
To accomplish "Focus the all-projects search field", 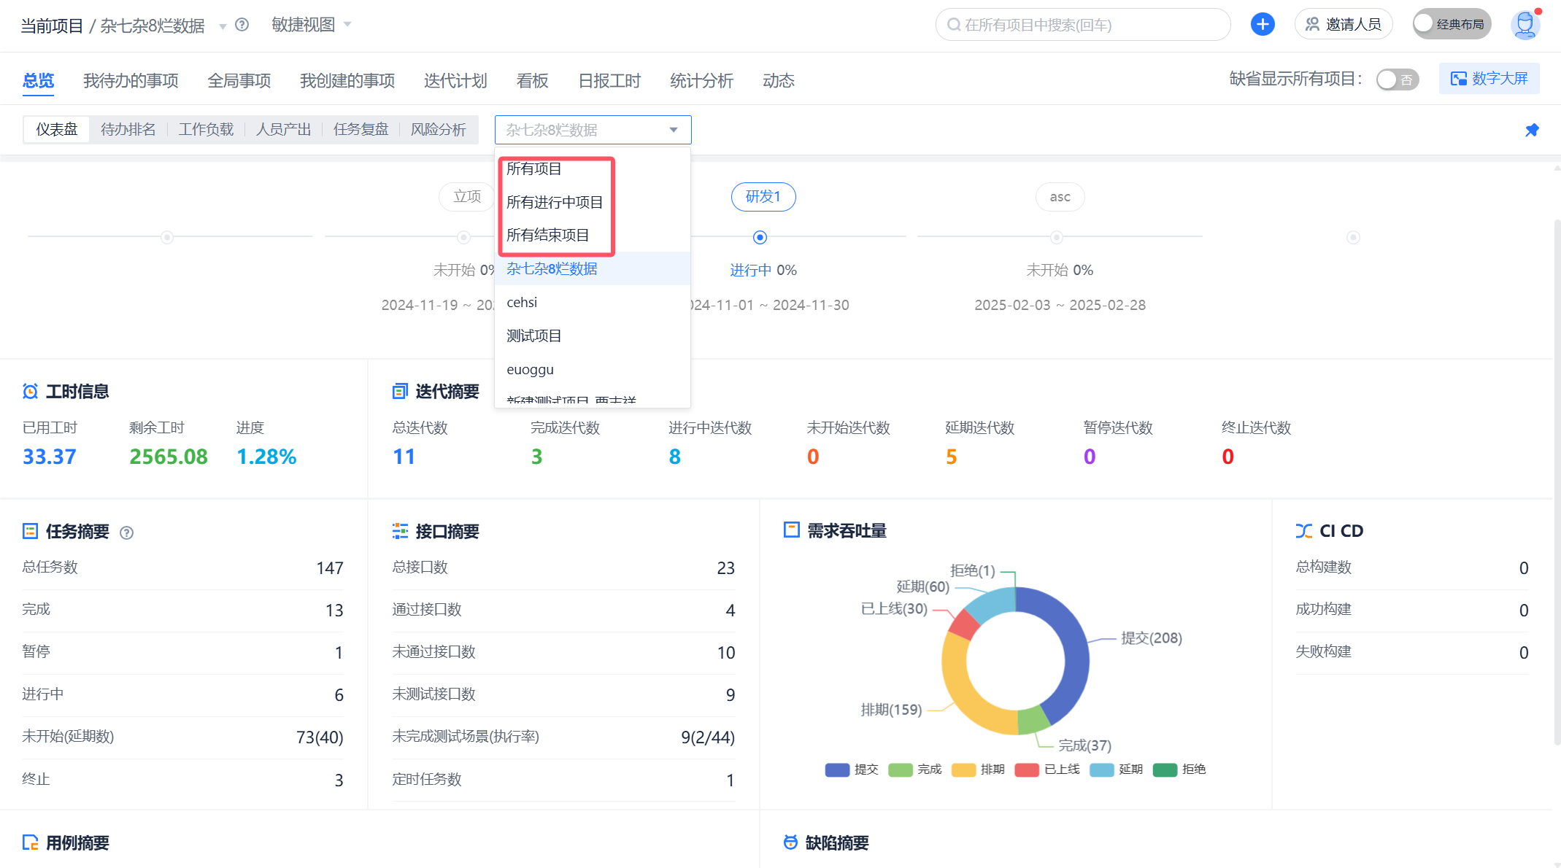I will [x=1083, y=25].
